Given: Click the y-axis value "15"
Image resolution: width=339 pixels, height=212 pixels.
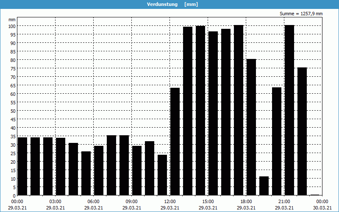Looking at the screenshot, I should (x=13, y=170).
